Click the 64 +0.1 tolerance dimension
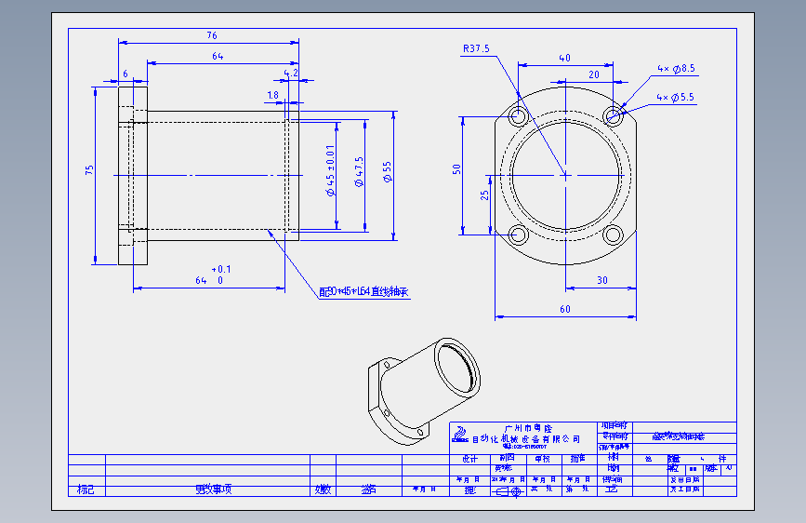This screenshot has height=523, width=806. click(x=213, y=275)
